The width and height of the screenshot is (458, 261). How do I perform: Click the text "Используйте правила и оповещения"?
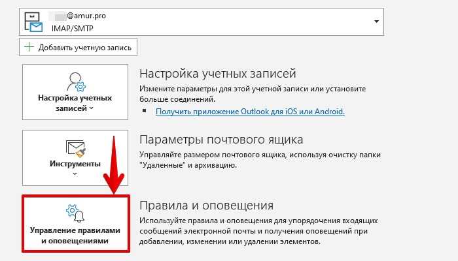coord(205,221)
